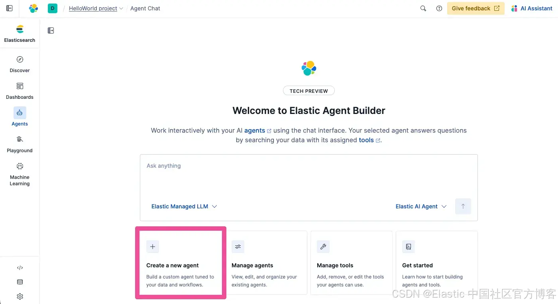558x304 pixels.
Task: Open the Create a new agent card
Action: tap(181, 263)
